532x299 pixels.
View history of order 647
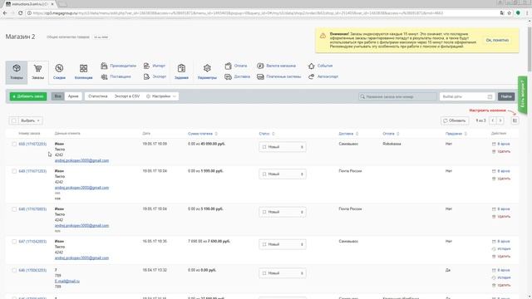[x=501, y=249]
